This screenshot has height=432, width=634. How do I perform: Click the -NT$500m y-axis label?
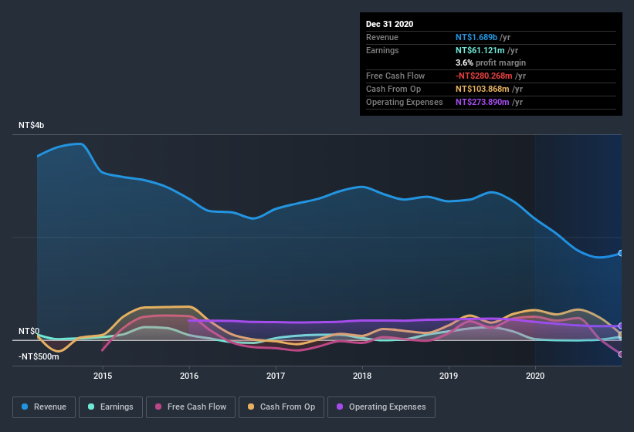click(39, 356)
